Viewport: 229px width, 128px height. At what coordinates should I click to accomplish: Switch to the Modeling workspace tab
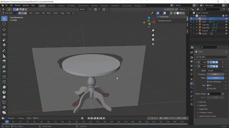51,6
